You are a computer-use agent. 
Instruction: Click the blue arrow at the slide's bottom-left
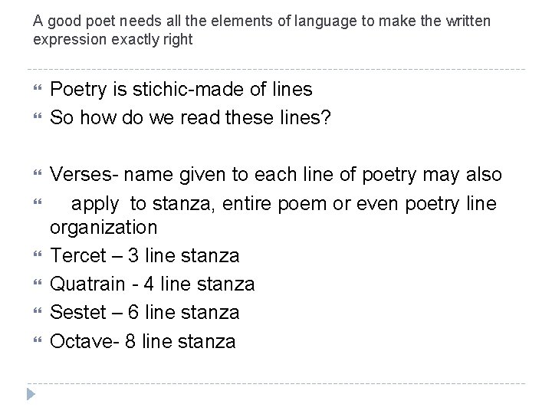[x=31, y=396]
